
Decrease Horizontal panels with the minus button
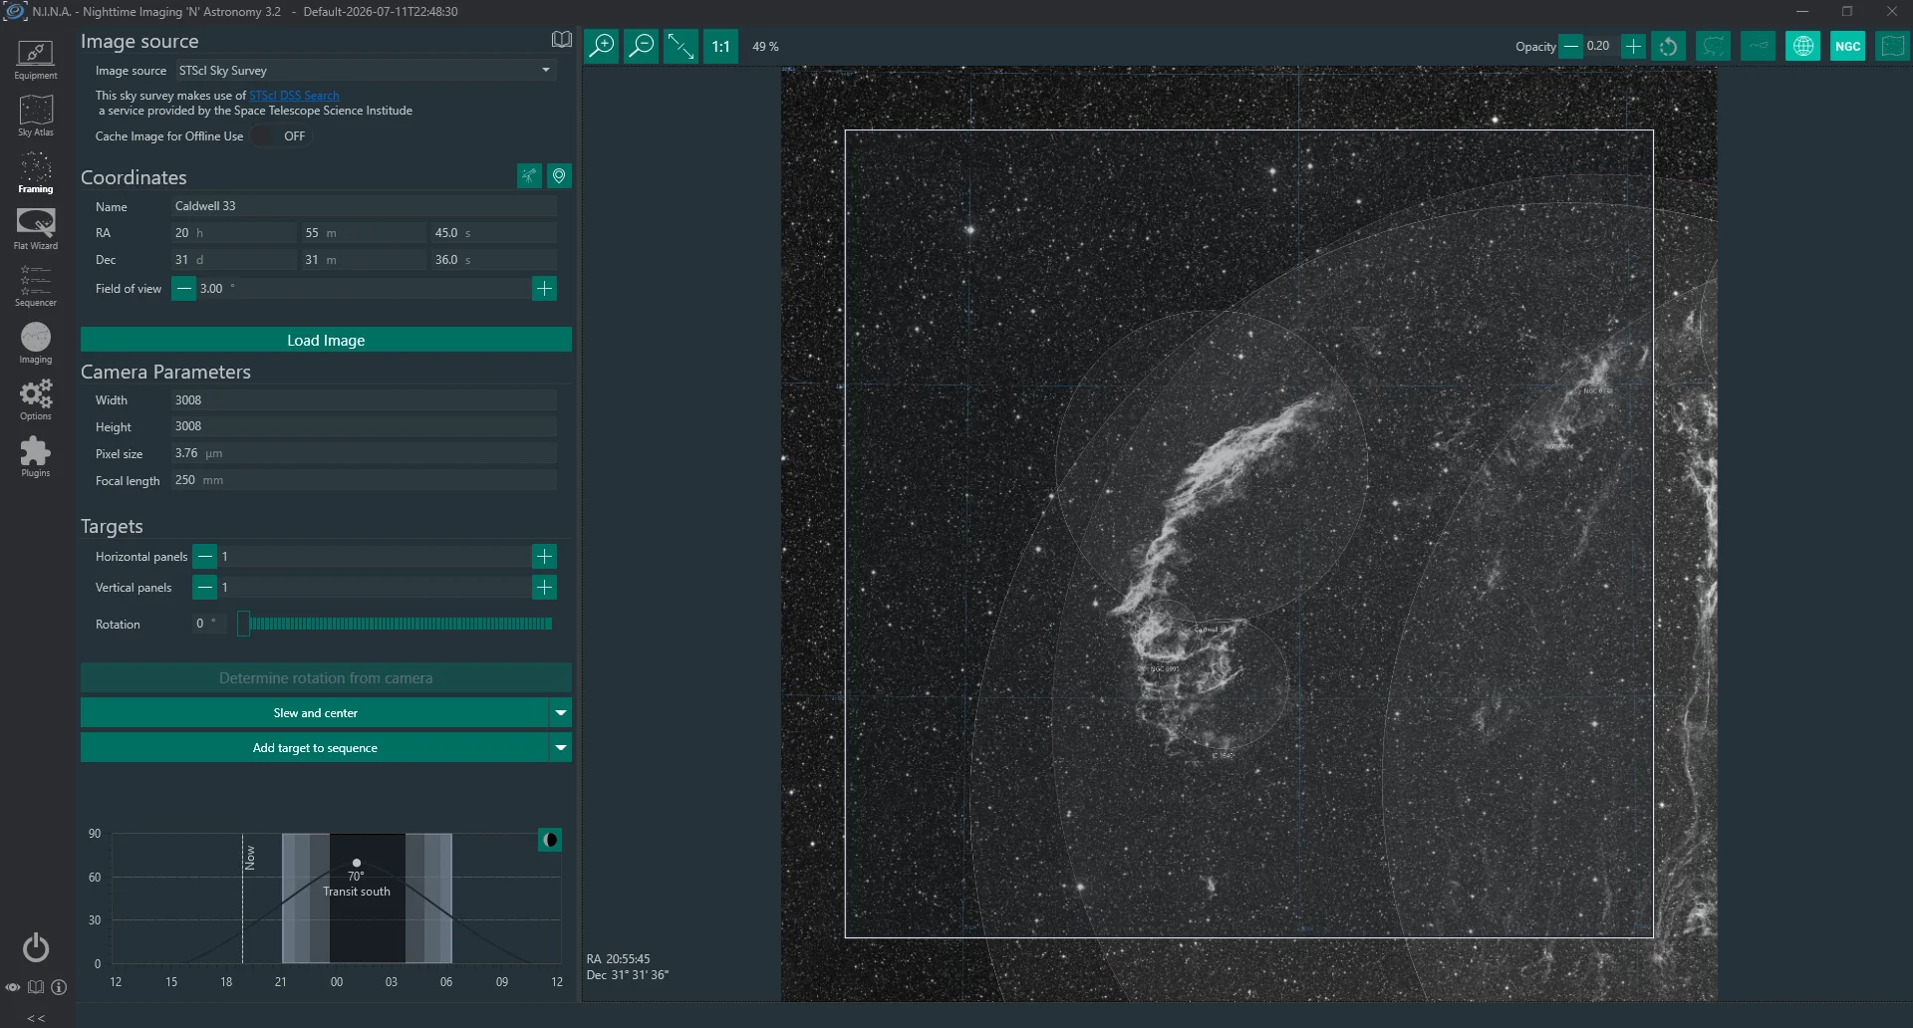[x=204, y=557]
